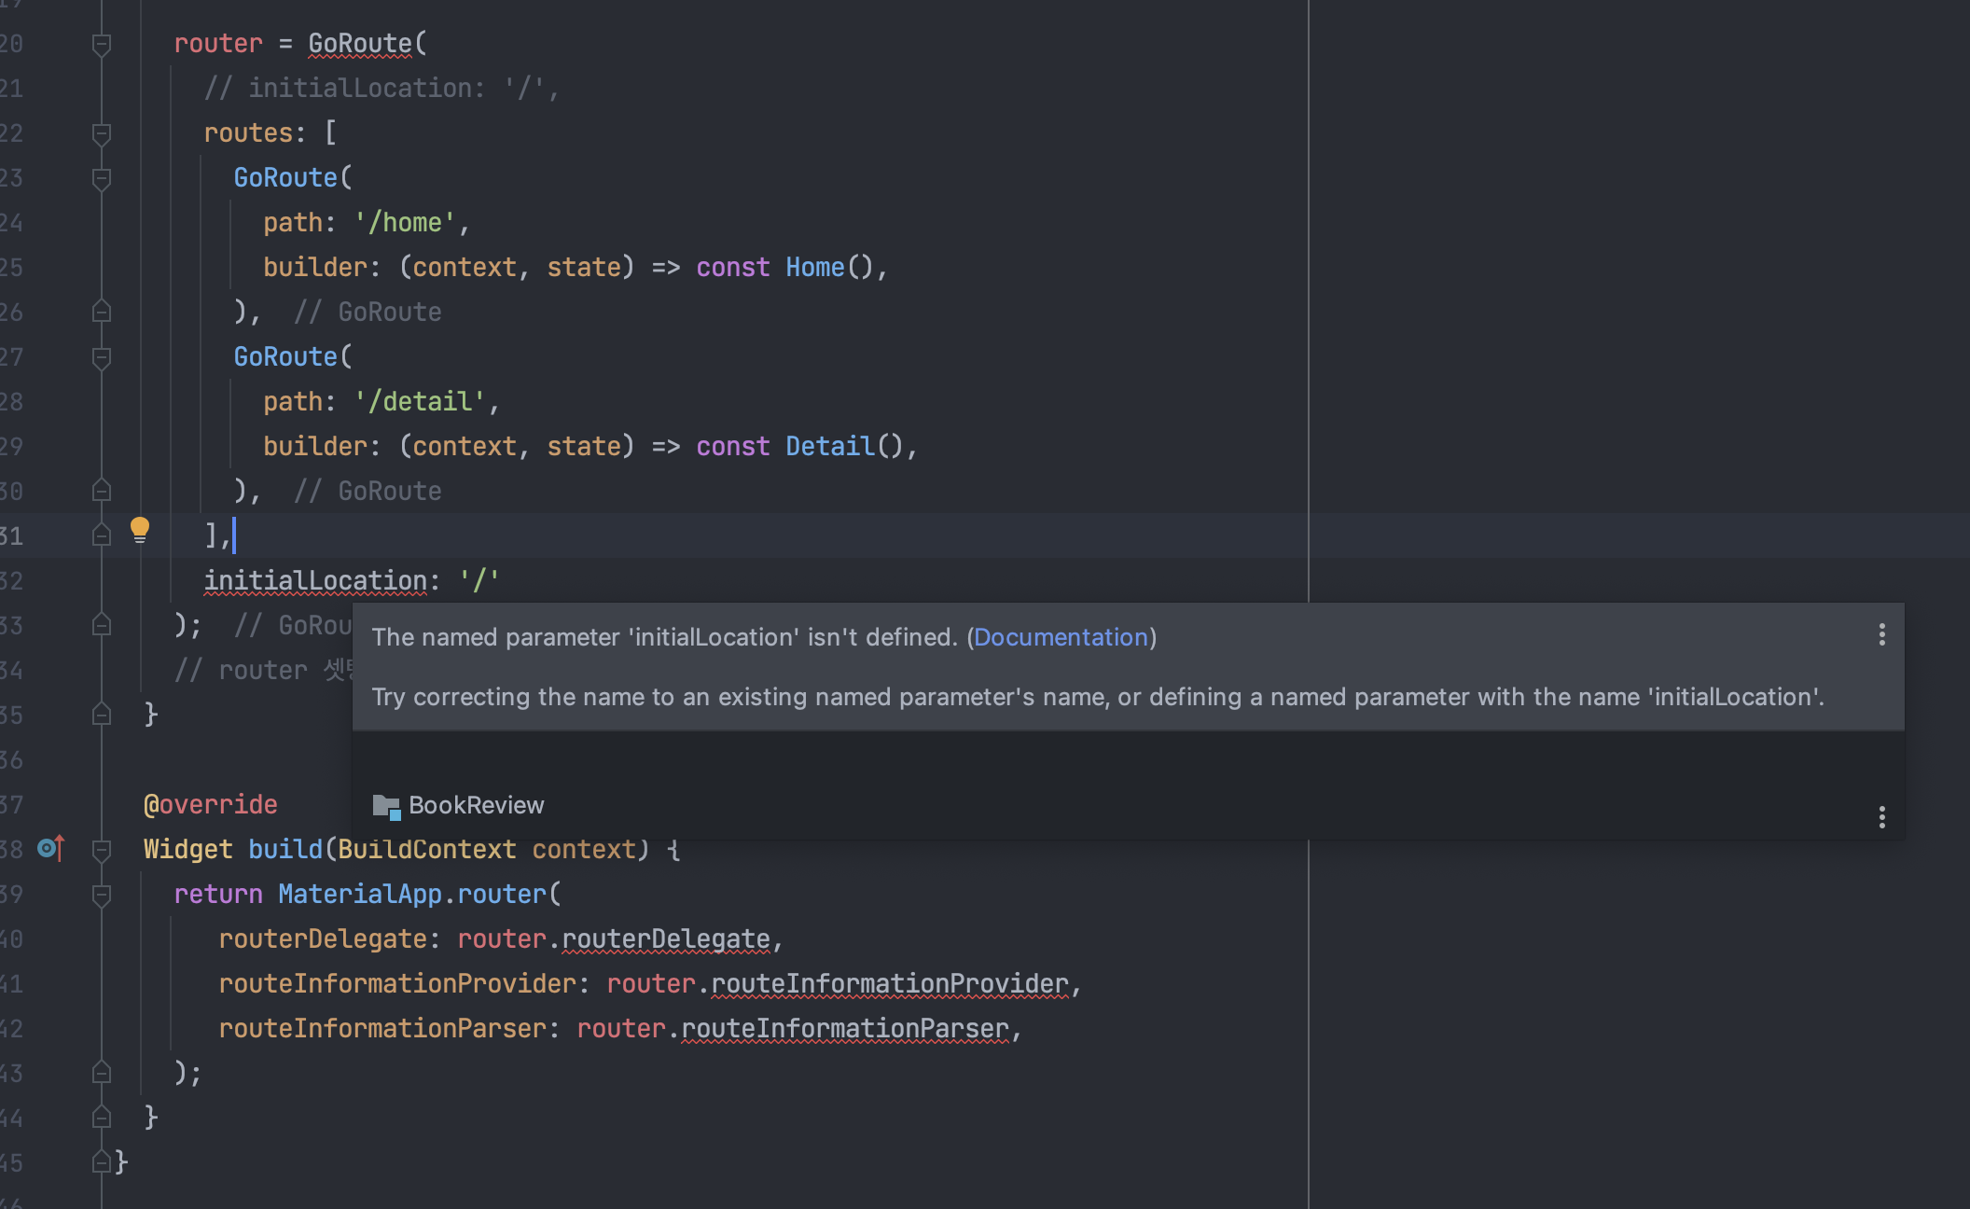
Task: Collapse the build method fold on line 38
Action: click(x=102, y=850)
